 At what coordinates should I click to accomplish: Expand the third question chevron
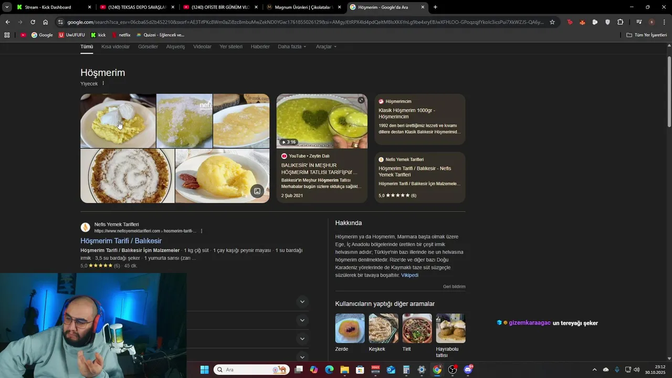[302, 339]
